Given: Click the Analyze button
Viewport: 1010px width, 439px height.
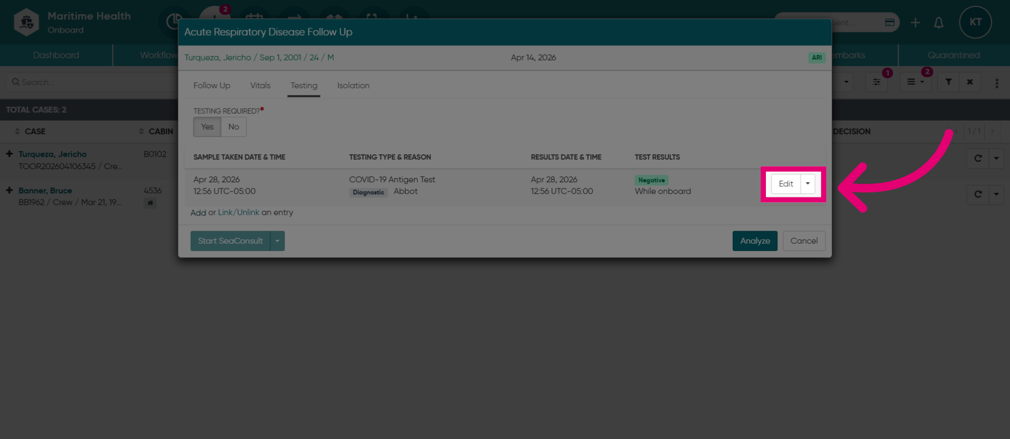Looking at the screenshot, I should pyautogui.click(x=755, y=241).
